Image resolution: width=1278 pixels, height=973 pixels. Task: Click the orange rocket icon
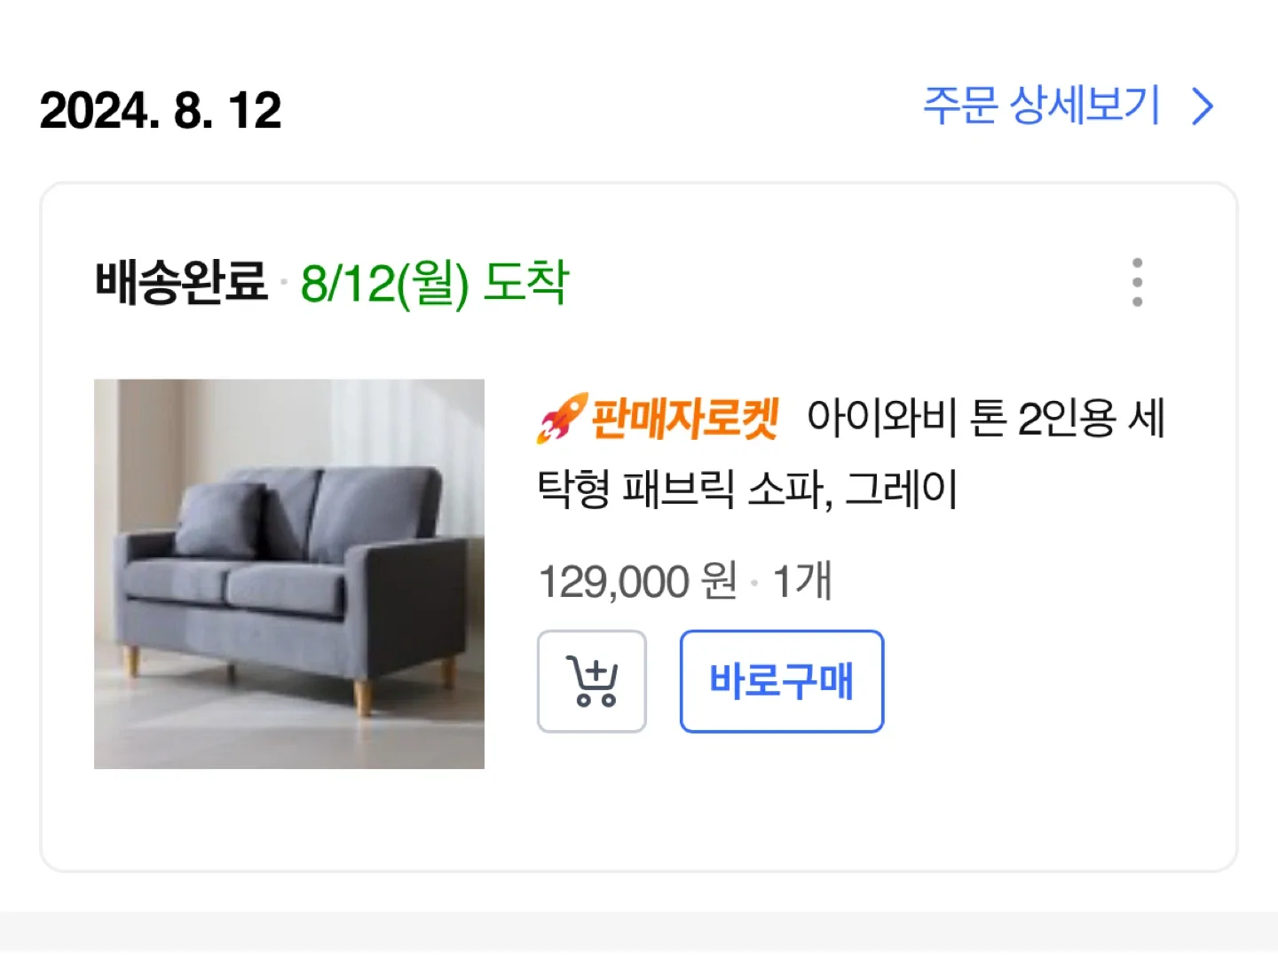[x=561, y=418]
